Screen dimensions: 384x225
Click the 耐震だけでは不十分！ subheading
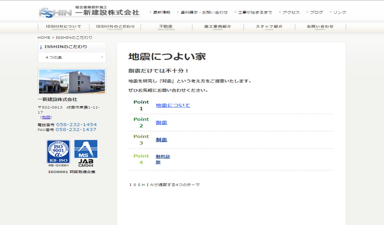(158, 71)
